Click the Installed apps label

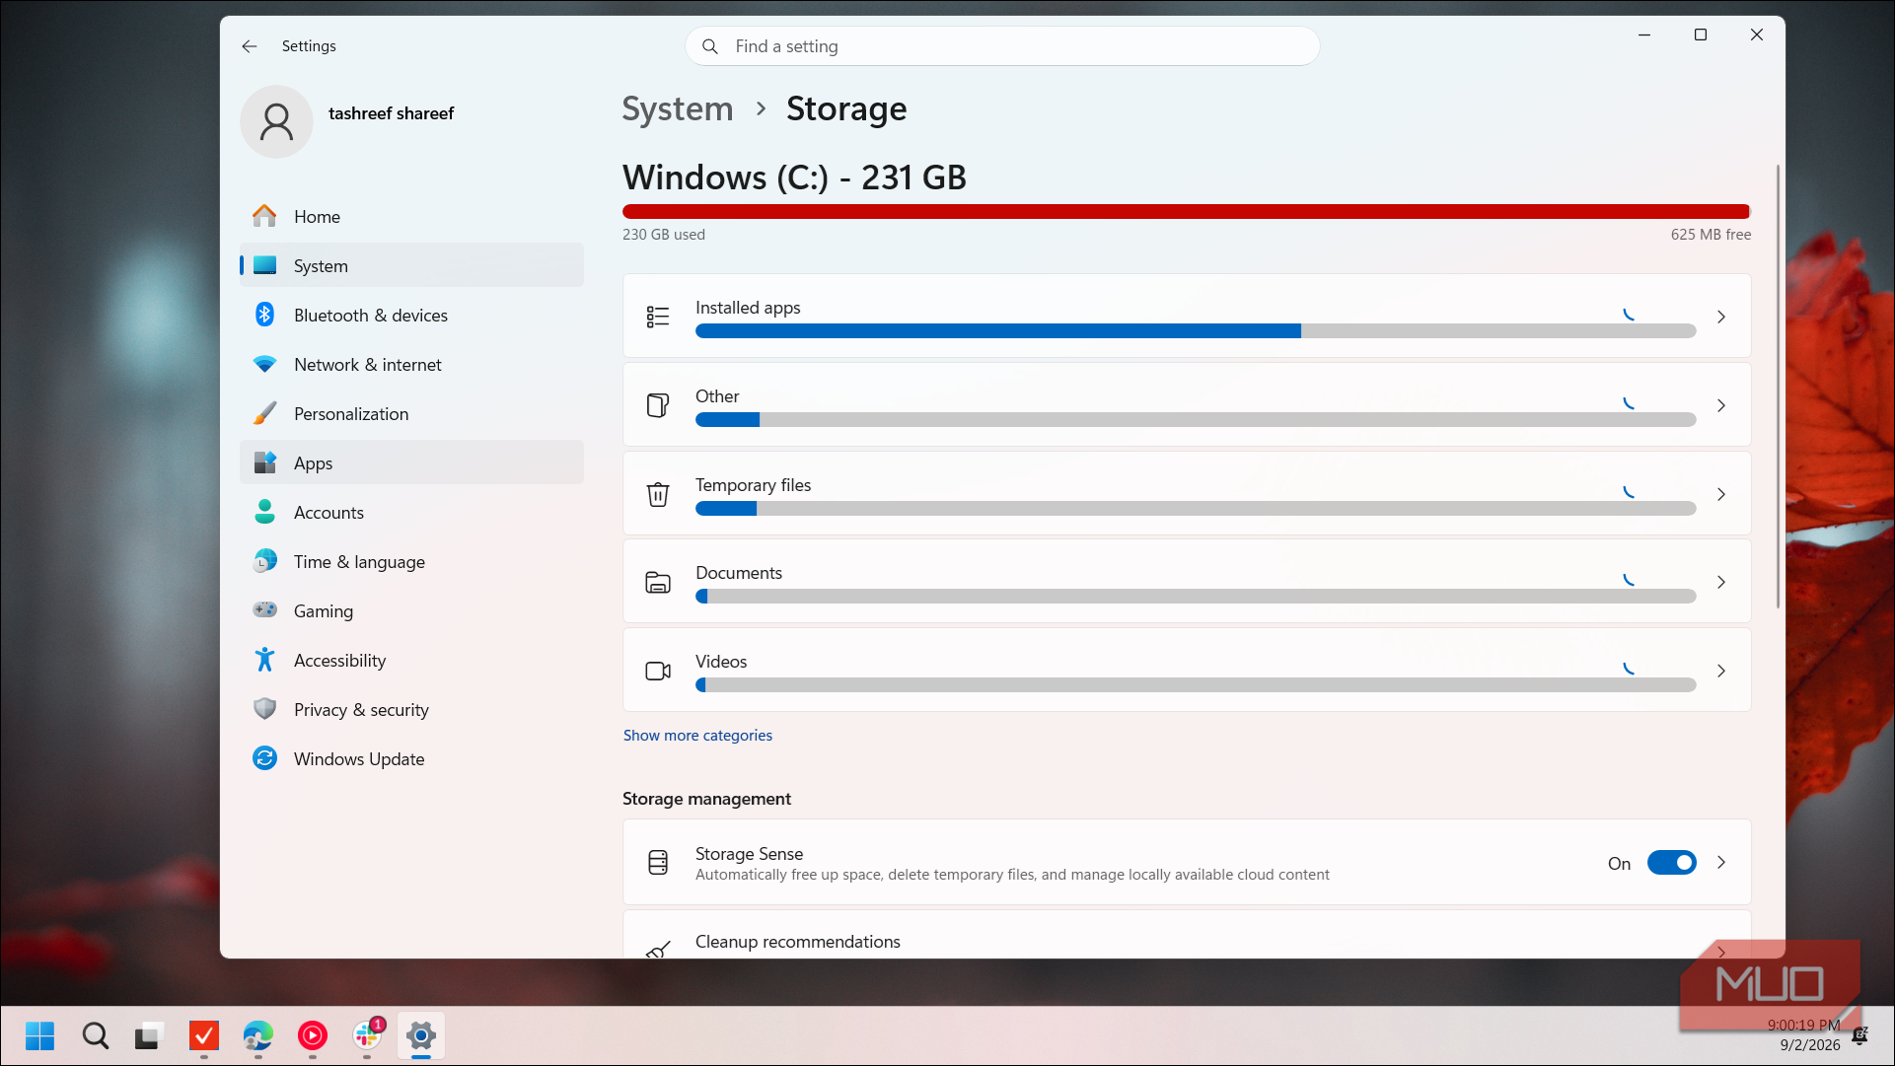(x=748, y=307)
